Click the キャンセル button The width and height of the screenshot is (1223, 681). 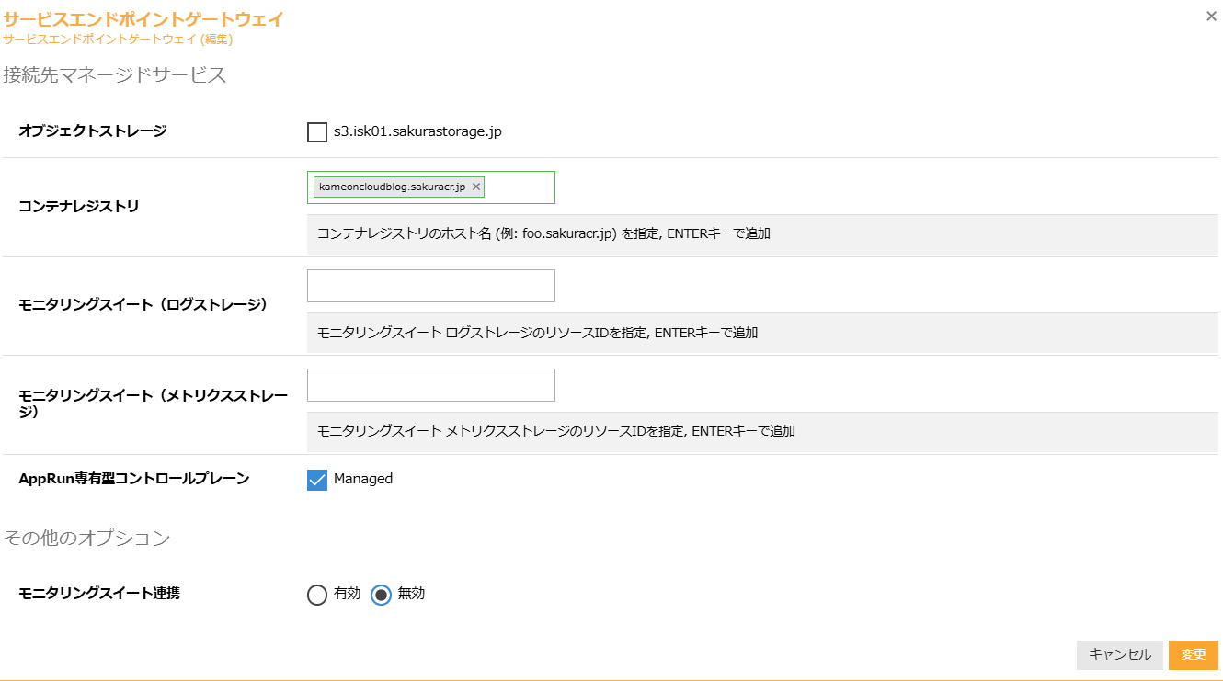click(x=1119, y=655)
